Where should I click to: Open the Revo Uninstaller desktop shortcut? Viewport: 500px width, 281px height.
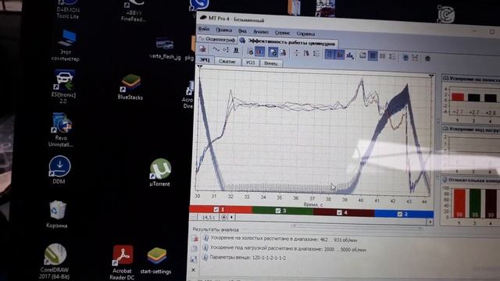click(61, 130)
